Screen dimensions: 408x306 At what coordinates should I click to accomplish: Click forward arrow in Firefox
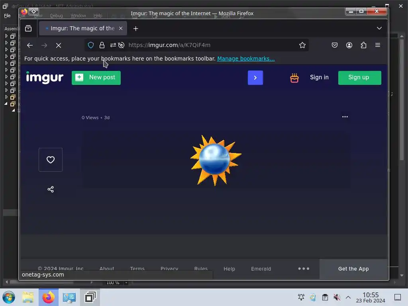point(44,45)
